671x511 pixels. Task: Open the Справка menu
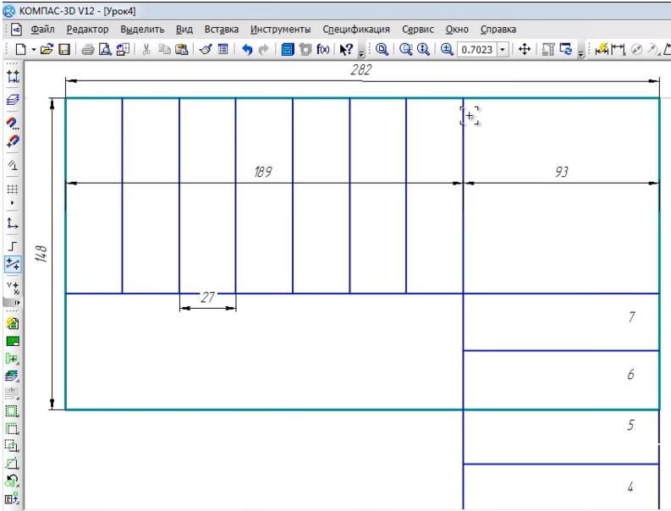[x=498, y=29]
